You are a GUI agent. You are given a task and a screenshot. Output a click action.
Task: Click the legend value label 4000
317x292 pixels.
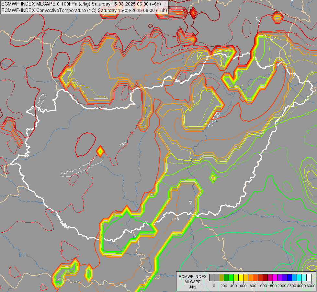[301, 286]
